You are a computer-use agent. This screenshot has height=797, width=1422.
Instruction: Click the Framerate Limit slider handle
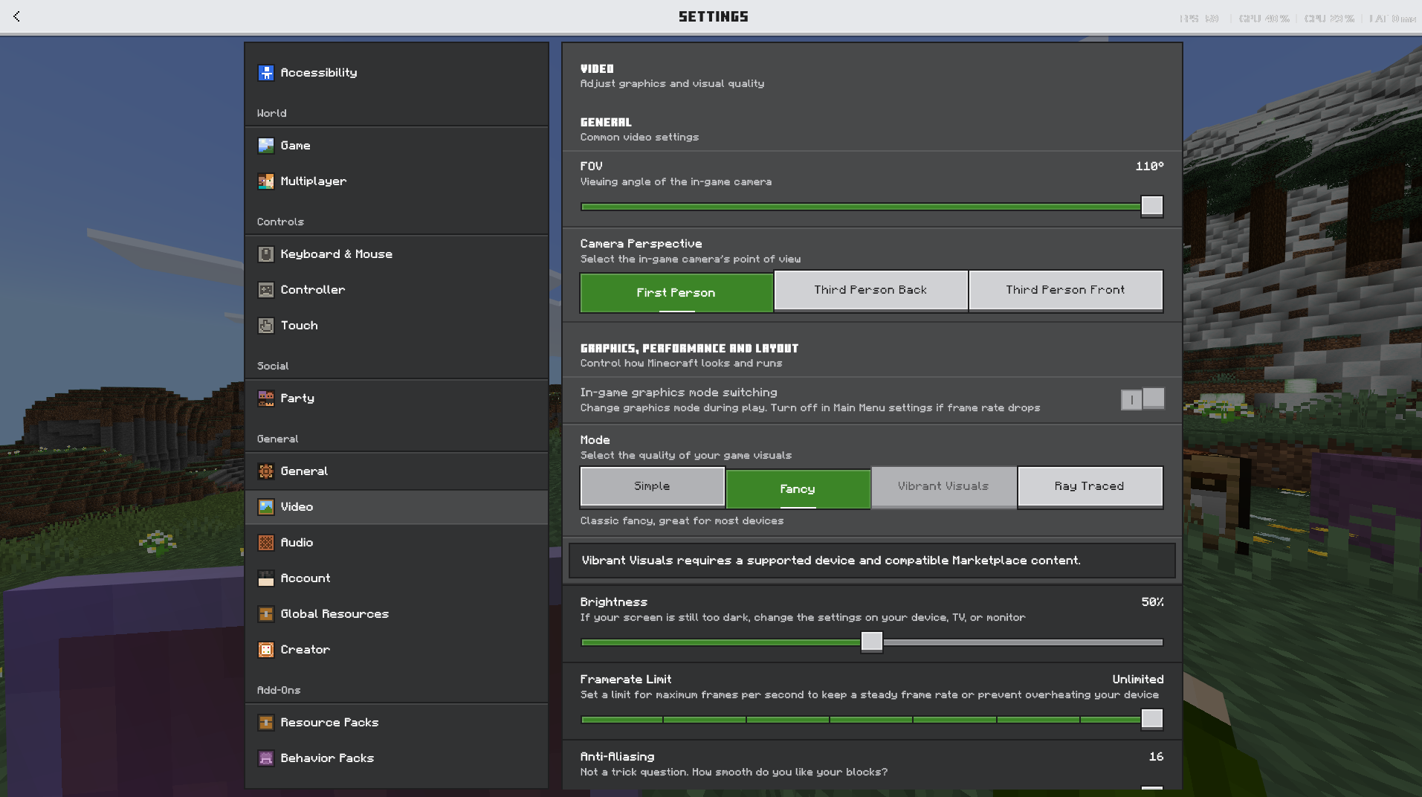(1151, 719)
